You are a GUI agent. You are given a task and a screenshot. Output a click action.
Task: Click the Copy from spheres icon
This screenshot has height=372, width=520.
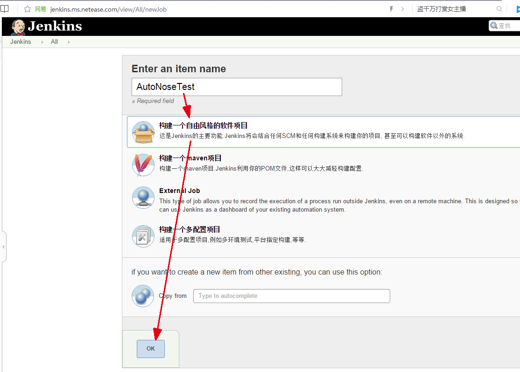(x=143, y=296)
